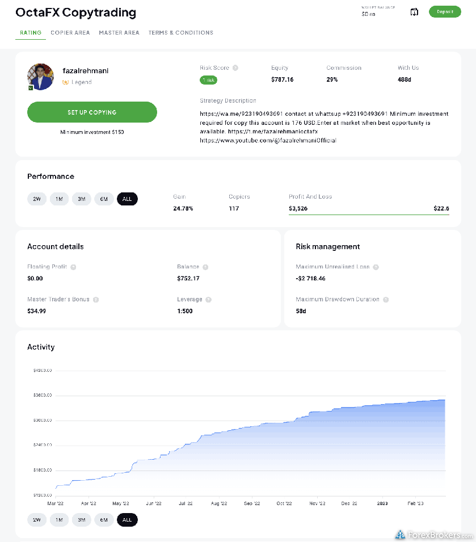The image size is (476, 542).
Task: Open the wa.me WhatsApp link
Action: (x=241, y=114)
